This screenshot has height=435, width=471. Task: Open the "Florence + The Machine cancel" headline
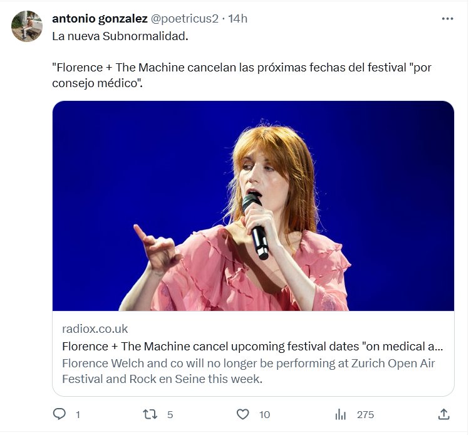pyautogui.click(x=252, y=346)
